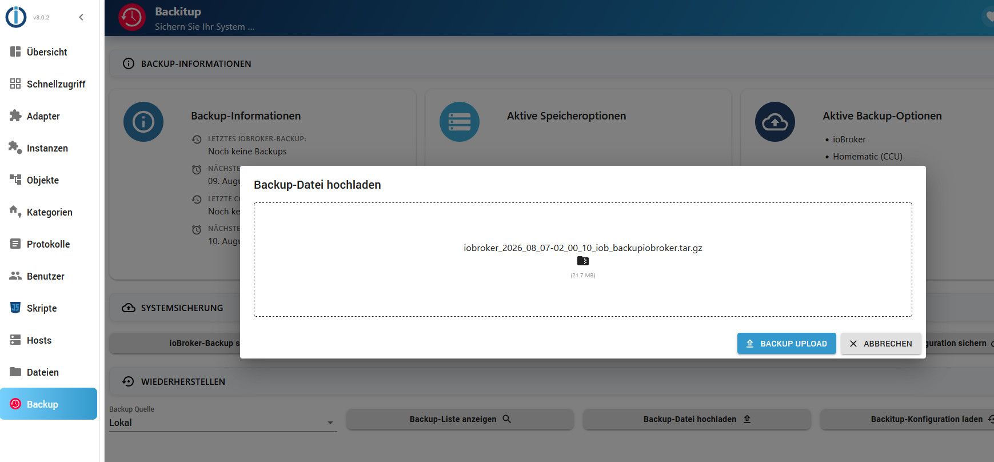Click the v8.0.2 version label
This screenshot has height=462, width=994.
(x=41, y=18)
